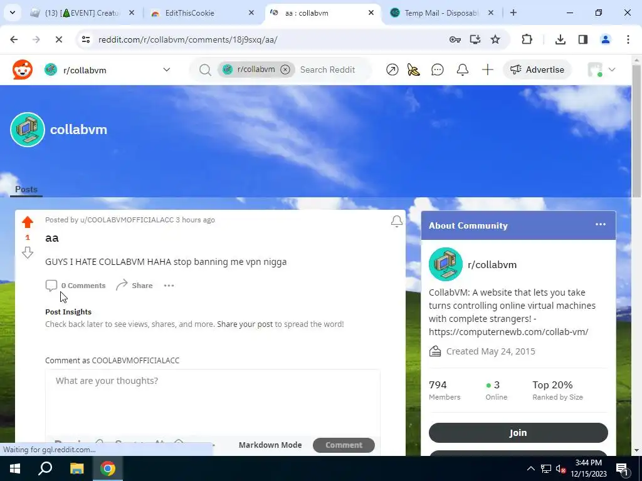
Task: Open File Explorer from the taskbar
Action: pos(76,468)
